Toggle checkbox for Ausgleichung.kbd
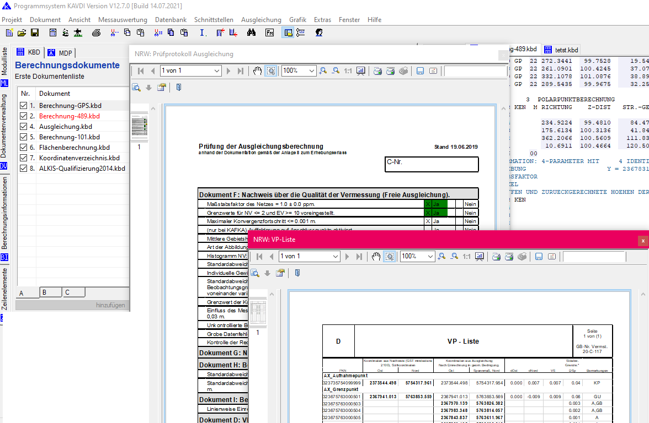 [x=23, y=126]
